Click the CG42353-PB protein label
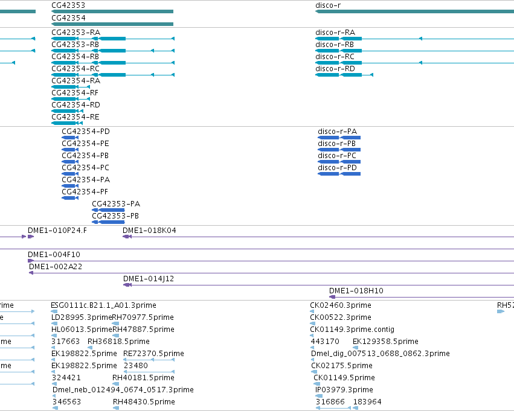 pyautogui.click(x=115, y=216)
